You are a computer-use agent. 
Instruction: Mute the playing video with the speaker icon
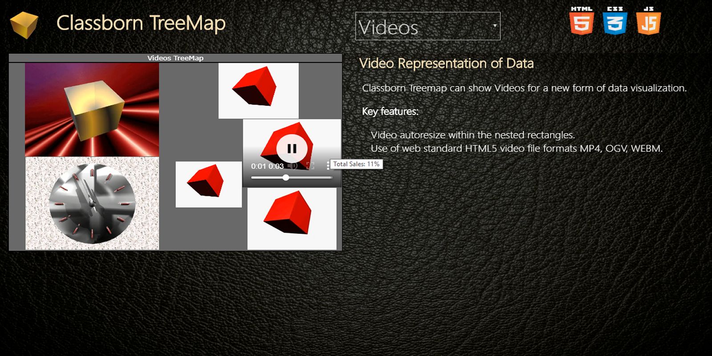pos(292,166)
